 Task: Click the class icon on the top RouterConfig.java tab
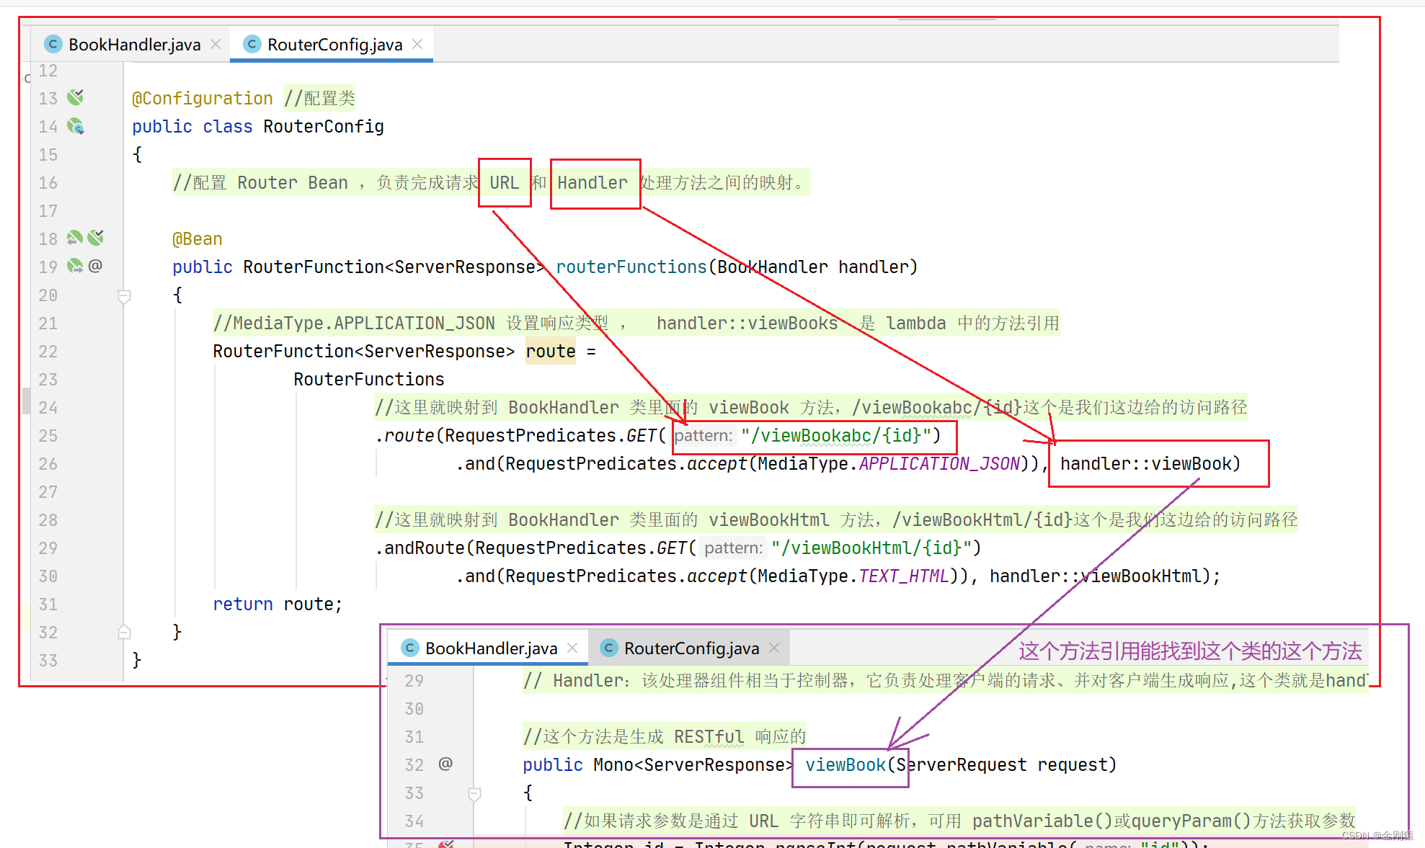252,45
